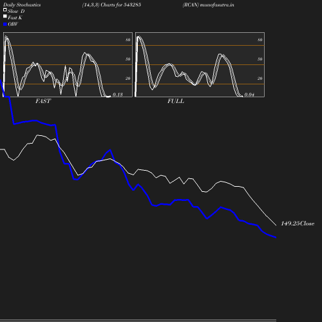
Task: Click the 149.25 Close price label
Action: click(x=298, y=223)
